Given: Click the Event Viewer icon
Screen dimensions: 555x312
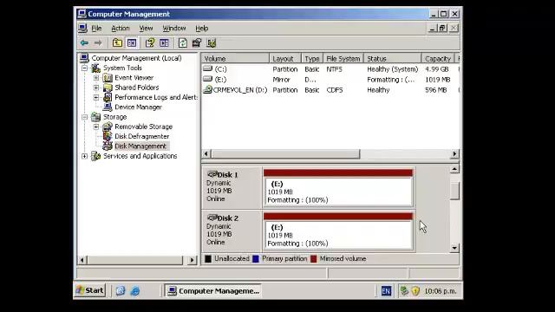Looking at the screenshot, I should click(x=108, y=78).
